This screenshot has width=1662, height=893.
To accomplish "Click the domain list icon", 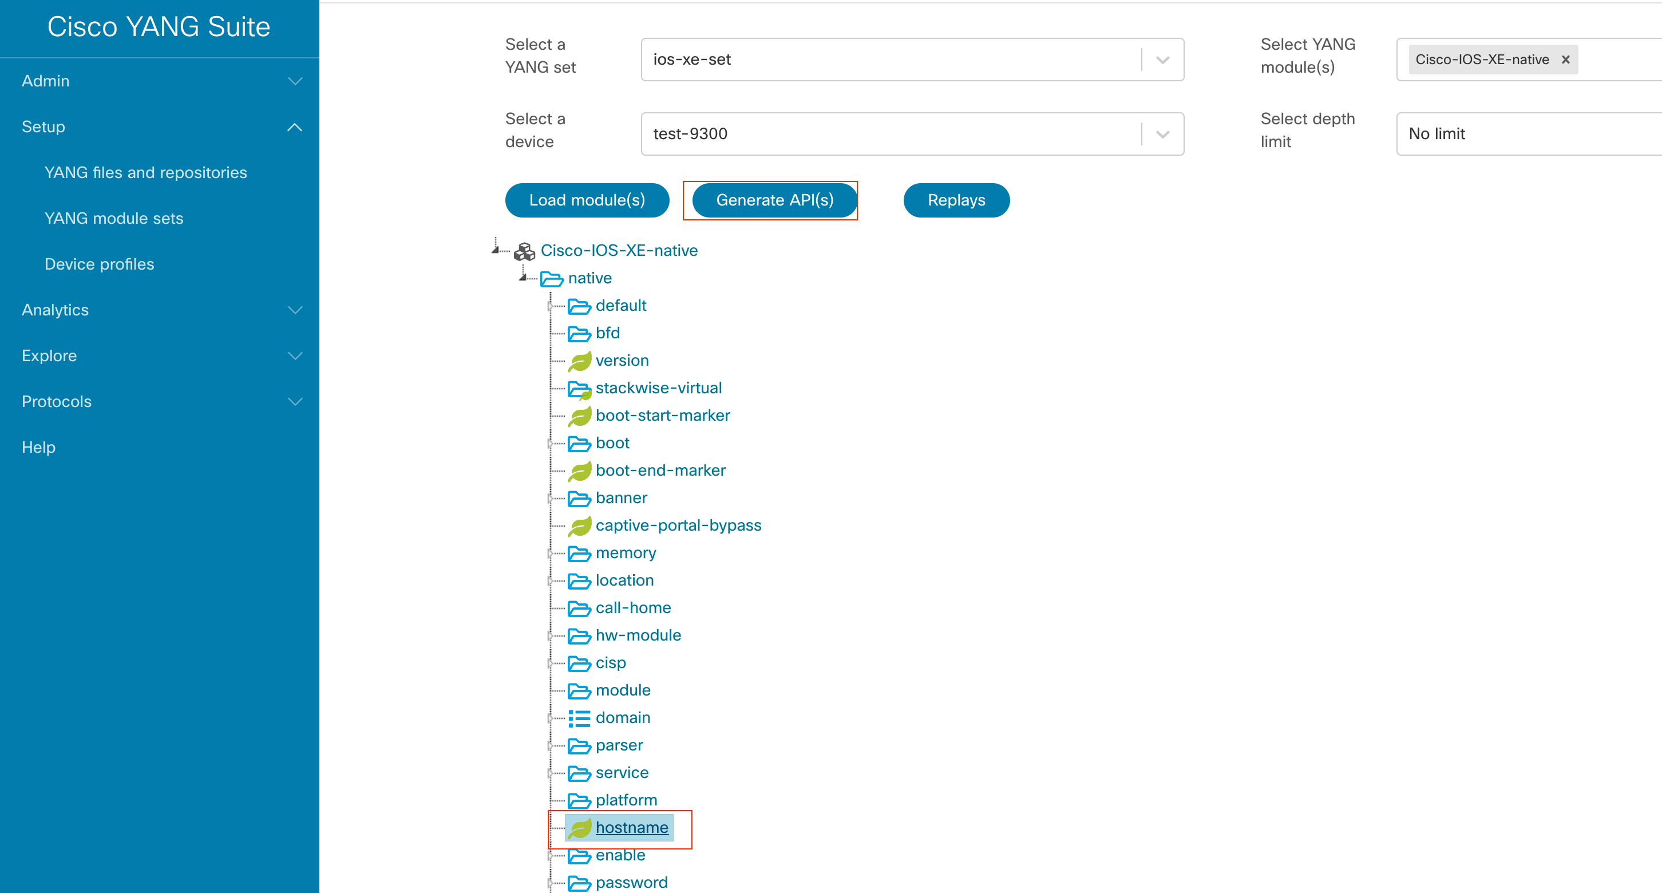I will pos(580,718).
